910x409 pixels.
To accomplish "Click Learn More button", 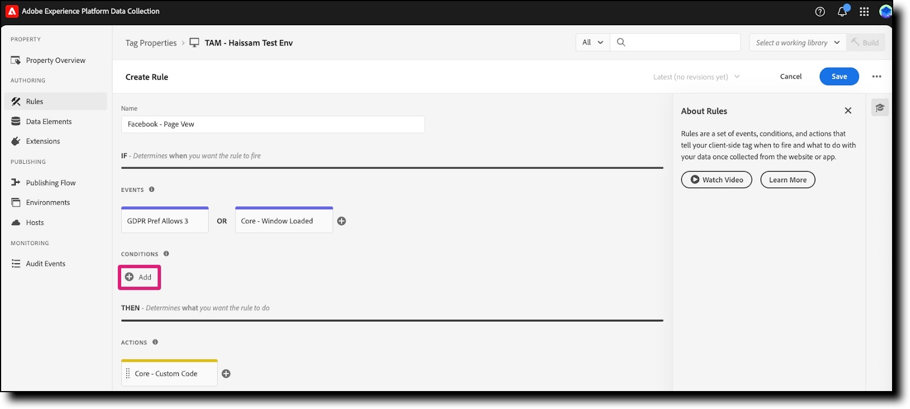I will click(x=788, y=180).
